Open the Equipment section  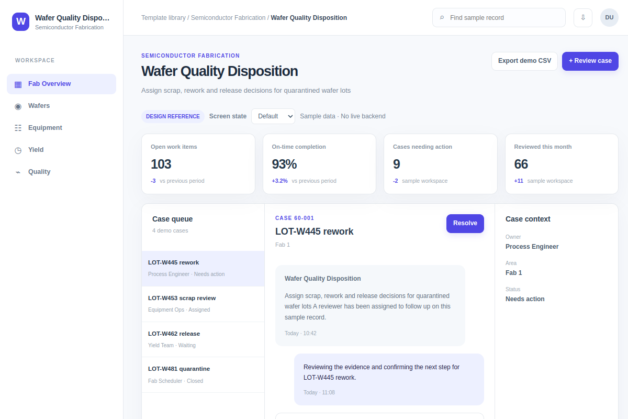point(61,128)
